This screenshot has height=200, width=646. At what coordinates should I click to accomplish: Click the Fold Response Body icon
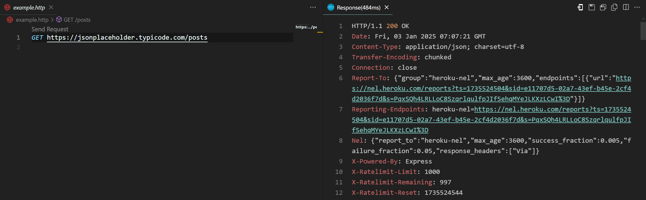coord(580,7)
